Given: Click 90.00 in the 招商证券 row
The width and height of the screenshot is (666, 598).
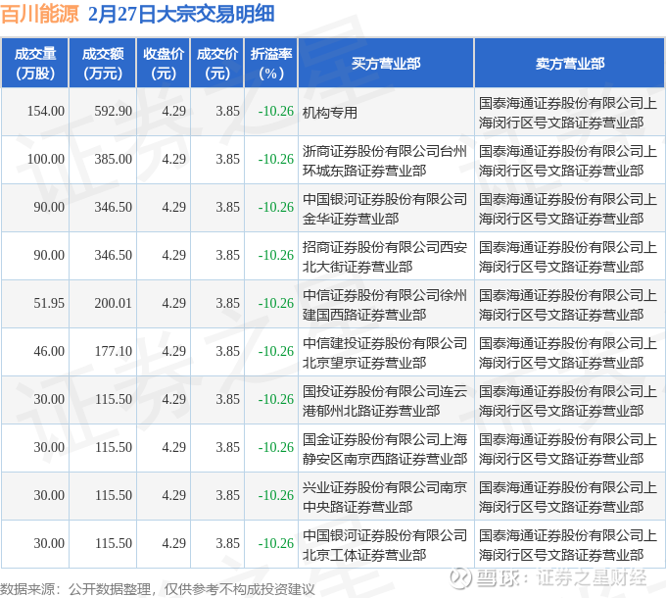Looking at the screenshot, I should tap(49, 255).
